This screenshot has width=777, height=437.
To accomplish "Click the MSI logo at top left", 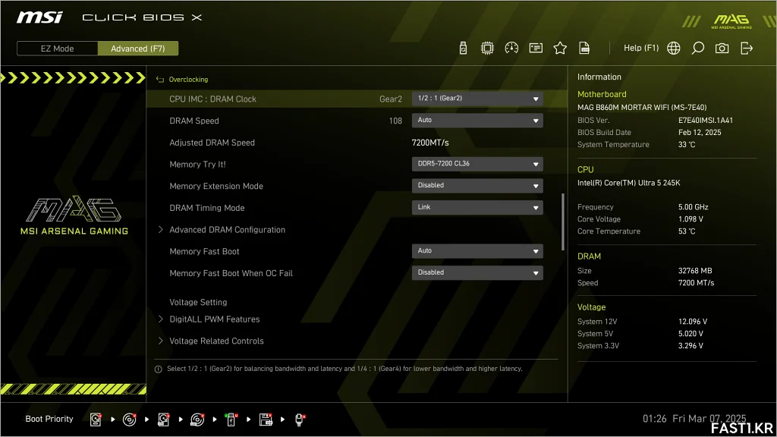I will click(x=39, y=18).
